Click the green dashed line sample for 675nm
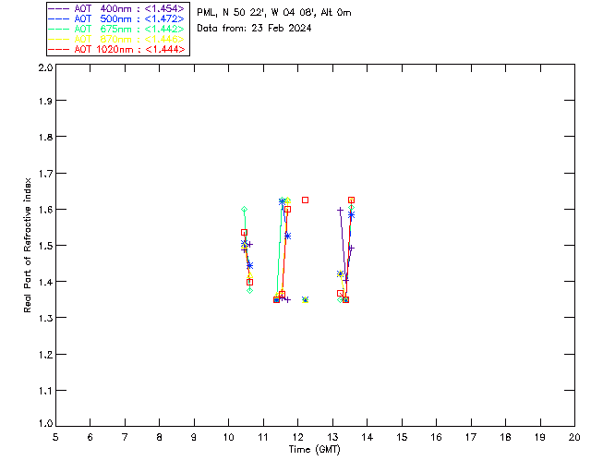 (59, 29)
